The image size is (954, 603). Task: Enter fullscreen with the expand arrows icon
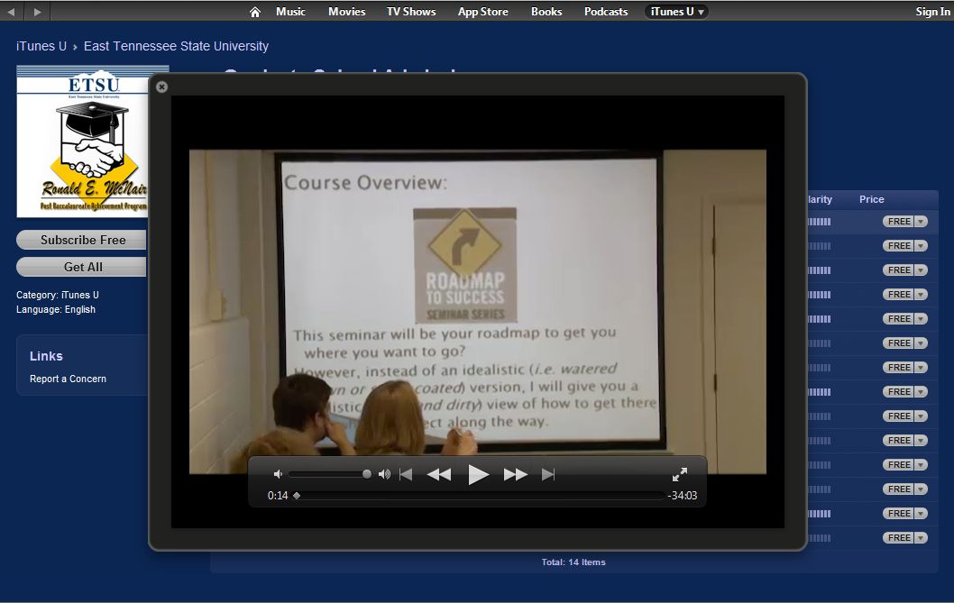coord(680,475)
